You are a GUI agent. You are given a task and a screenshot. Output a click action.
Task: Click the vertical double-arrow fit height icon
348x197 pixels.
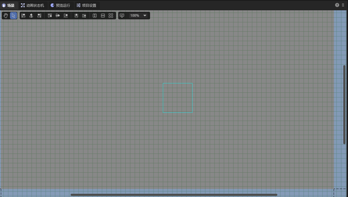95,16
